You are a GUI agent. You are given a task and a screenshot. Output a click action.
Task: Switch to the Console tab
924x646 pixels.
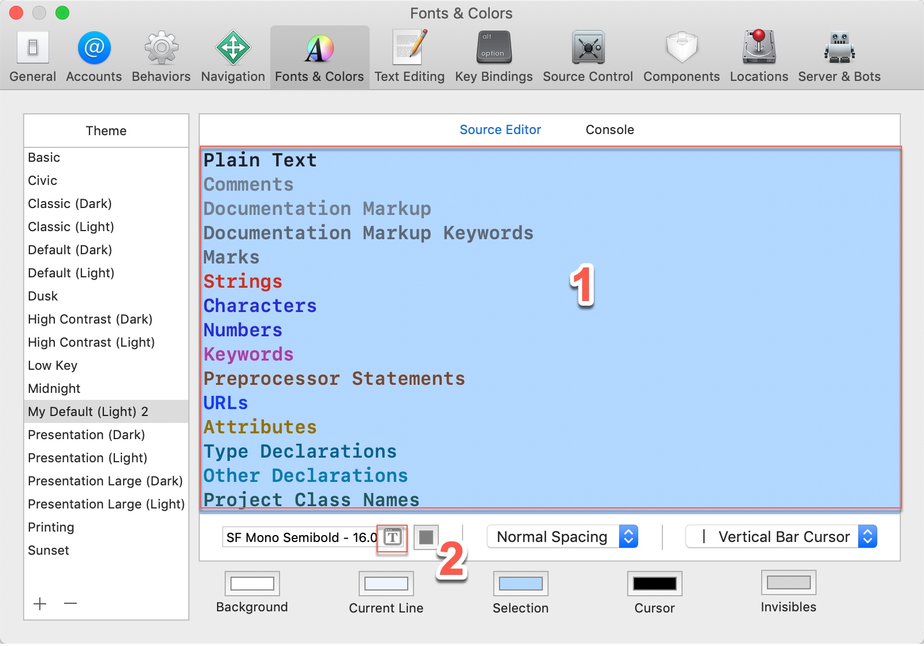click(x=610, y=129)
